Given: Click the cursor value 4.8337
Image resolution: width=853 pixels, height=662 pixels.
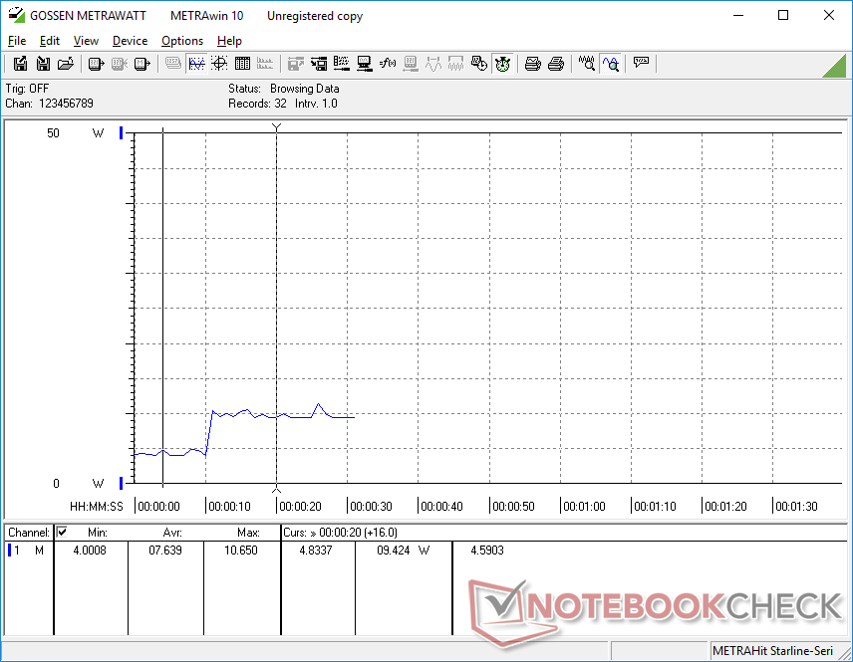Looking at the screenshot, I should [316, 551].
